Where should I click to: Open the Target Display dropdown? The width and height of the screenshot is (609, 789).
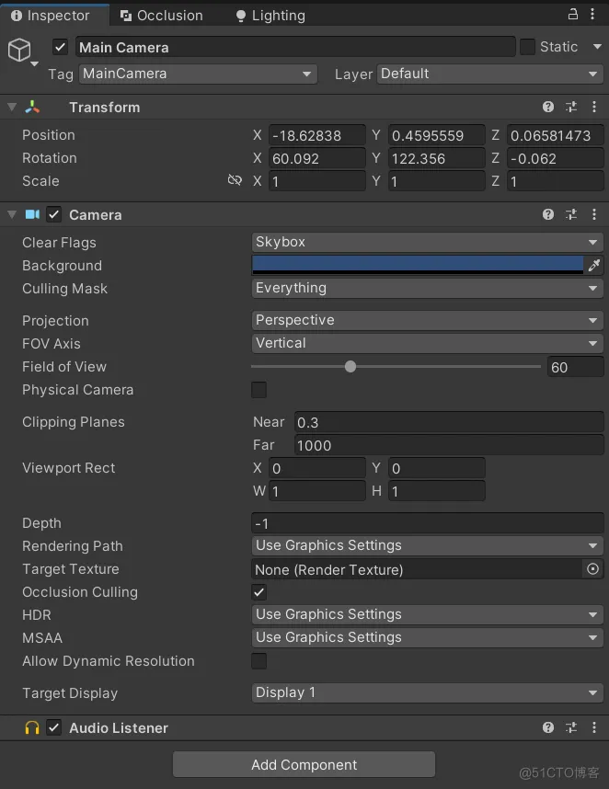click(427, 692)
